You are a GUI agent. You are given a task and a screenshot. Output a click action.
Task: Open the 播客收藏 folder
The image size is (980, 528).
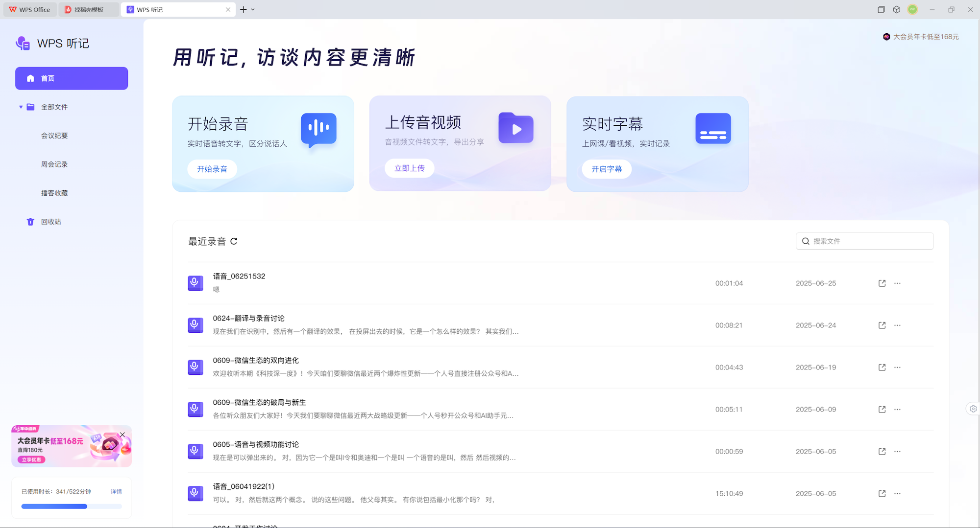54,193
